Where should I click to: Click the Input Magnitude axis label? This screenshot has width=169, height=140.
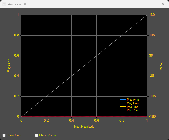[84, 127]
